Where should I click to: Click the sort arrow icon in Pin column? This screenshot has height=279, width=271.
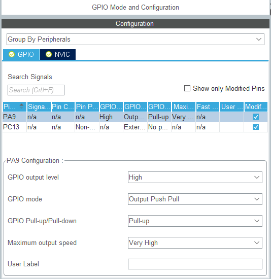click(x=21, y=106)
